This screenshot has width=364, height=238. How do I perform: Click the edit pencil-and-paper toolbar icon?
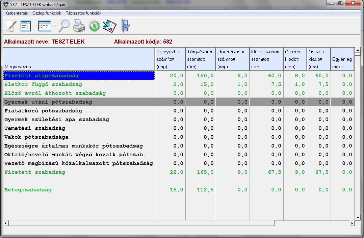[11, 26]
